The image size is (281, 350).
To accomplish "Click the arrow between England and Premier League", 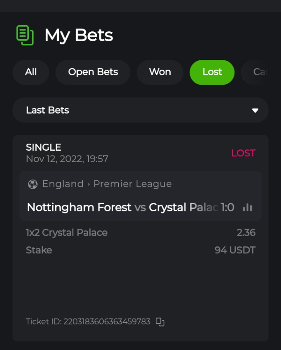I will coord(88,184).
